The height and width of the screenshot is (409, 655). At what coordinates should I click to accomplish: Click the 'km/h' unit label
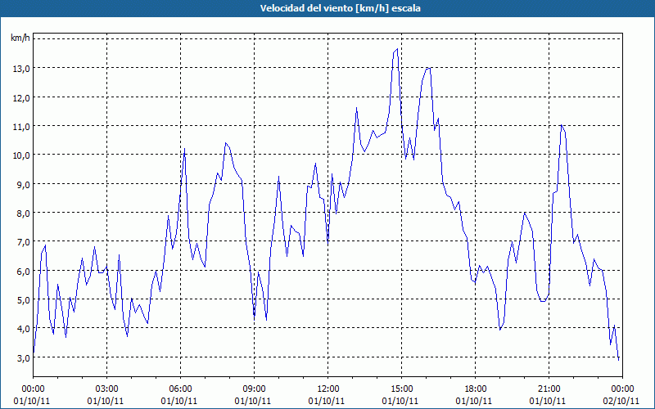pos(20,38)
